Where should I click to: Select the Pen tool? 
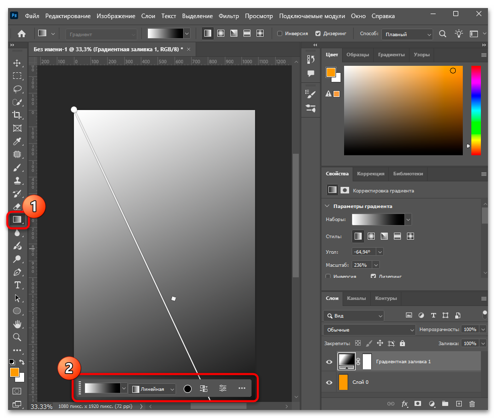point(17,272)
